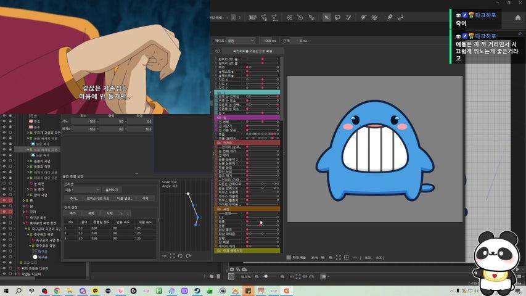526x296 pixels.
Task: Click the fit-to-view icon under physics preview
Action: 171,256
